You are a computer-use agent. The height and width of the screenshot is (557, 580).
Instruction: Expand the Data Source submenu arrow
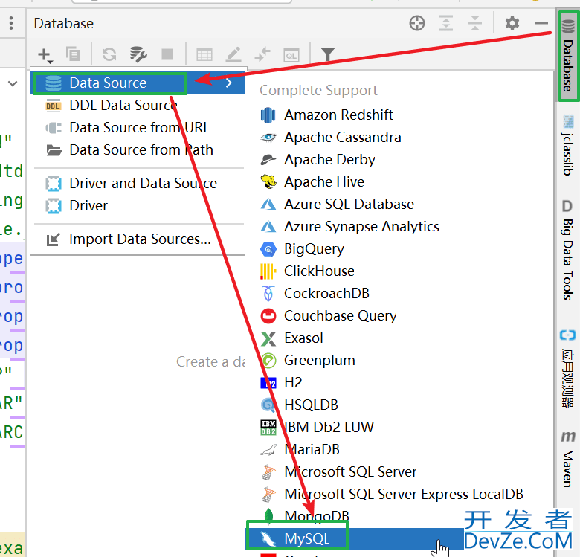[x=229, y=83]
